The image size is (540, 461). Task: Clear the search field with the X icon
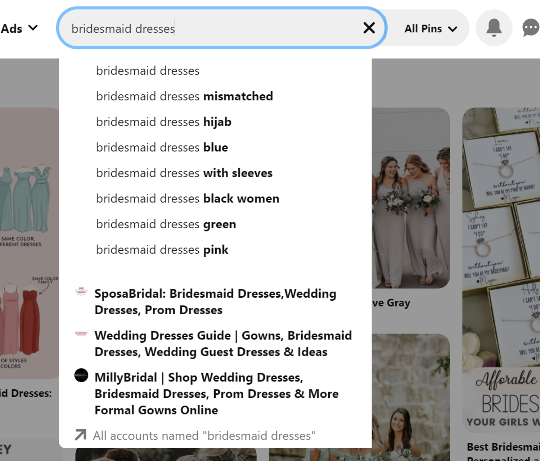point(369,28)
